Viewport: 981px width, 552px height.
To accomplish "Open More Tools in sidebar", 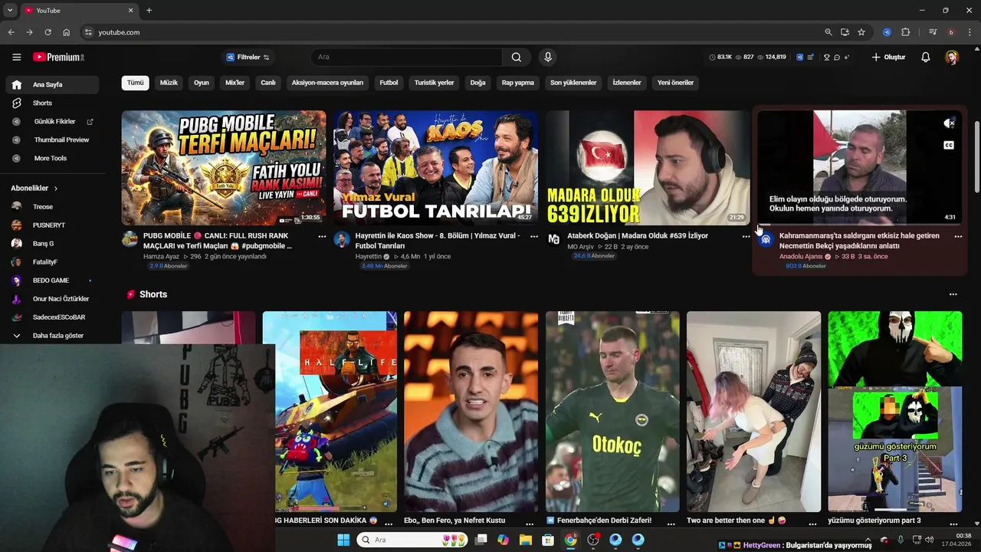I will pos(52,158).
